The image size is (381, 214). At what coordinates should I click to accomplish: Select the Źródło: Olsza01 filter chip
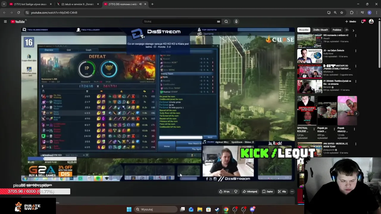click(x=321, y=30)
